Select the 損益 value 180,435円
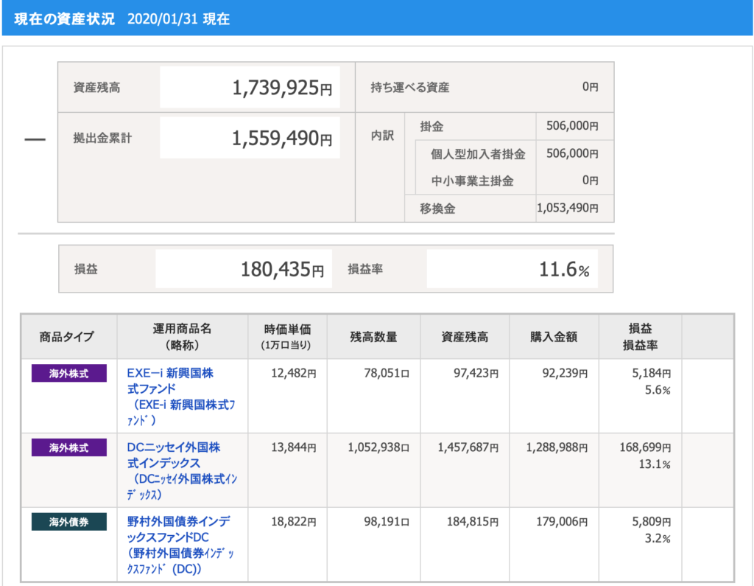The image size is (754, 586). [x=282, y=269]
